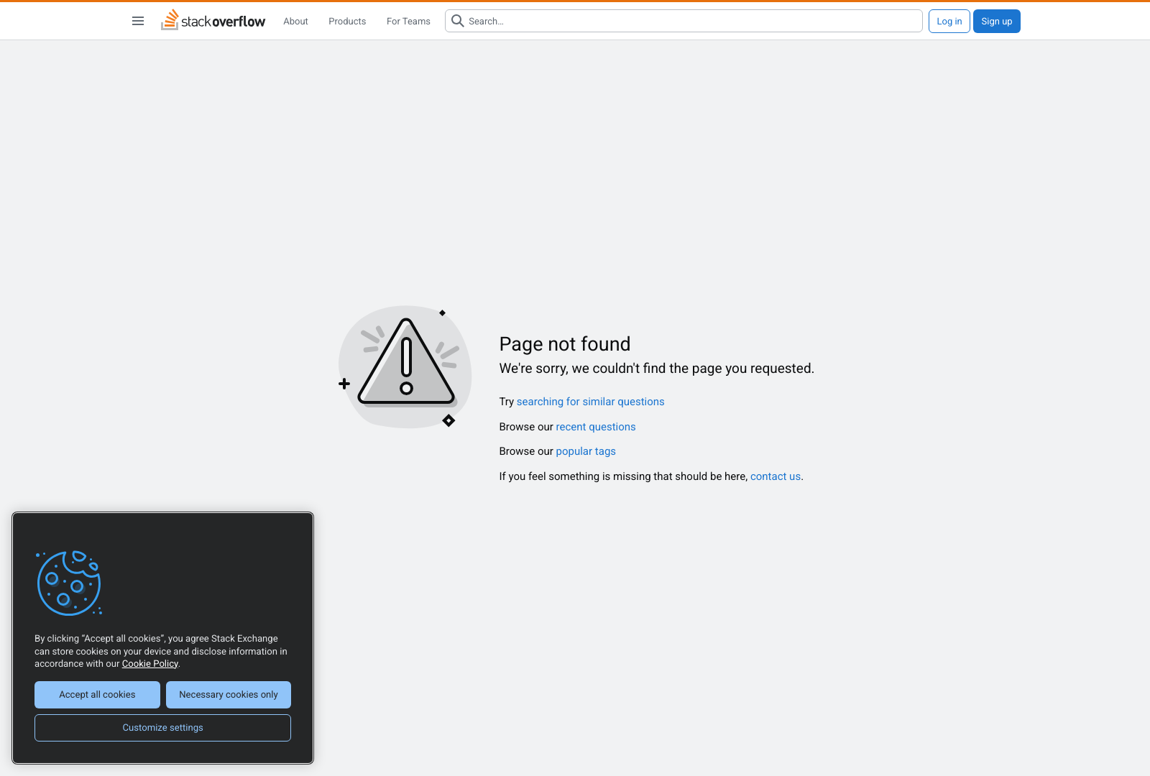Open the hamburger navigation menu
The width and height of the screenshot is (1150, 776).
tap(137, 21)
